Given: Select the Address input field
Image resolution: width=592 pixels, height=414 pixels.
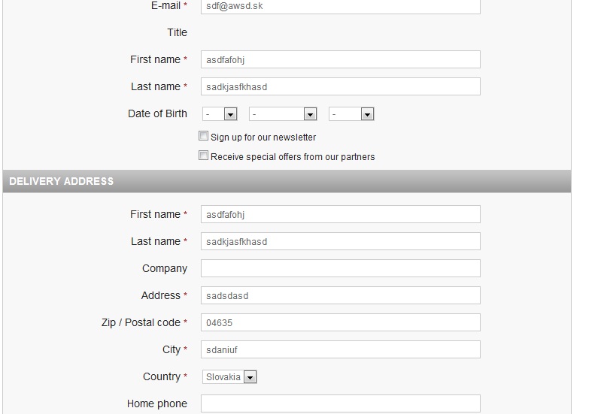Looking at the screenshot, I should point(340,296).
